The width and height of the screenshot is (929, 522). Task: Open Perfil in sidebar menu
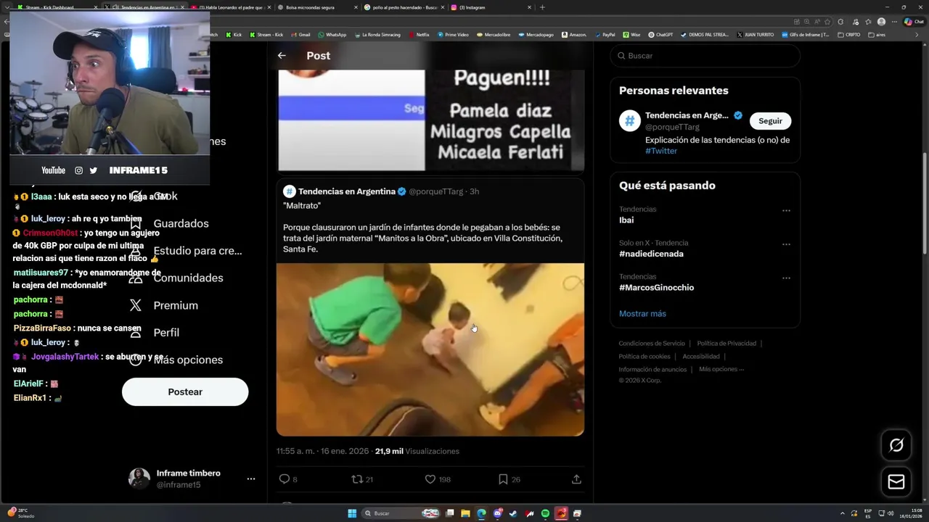pos(154,332)
